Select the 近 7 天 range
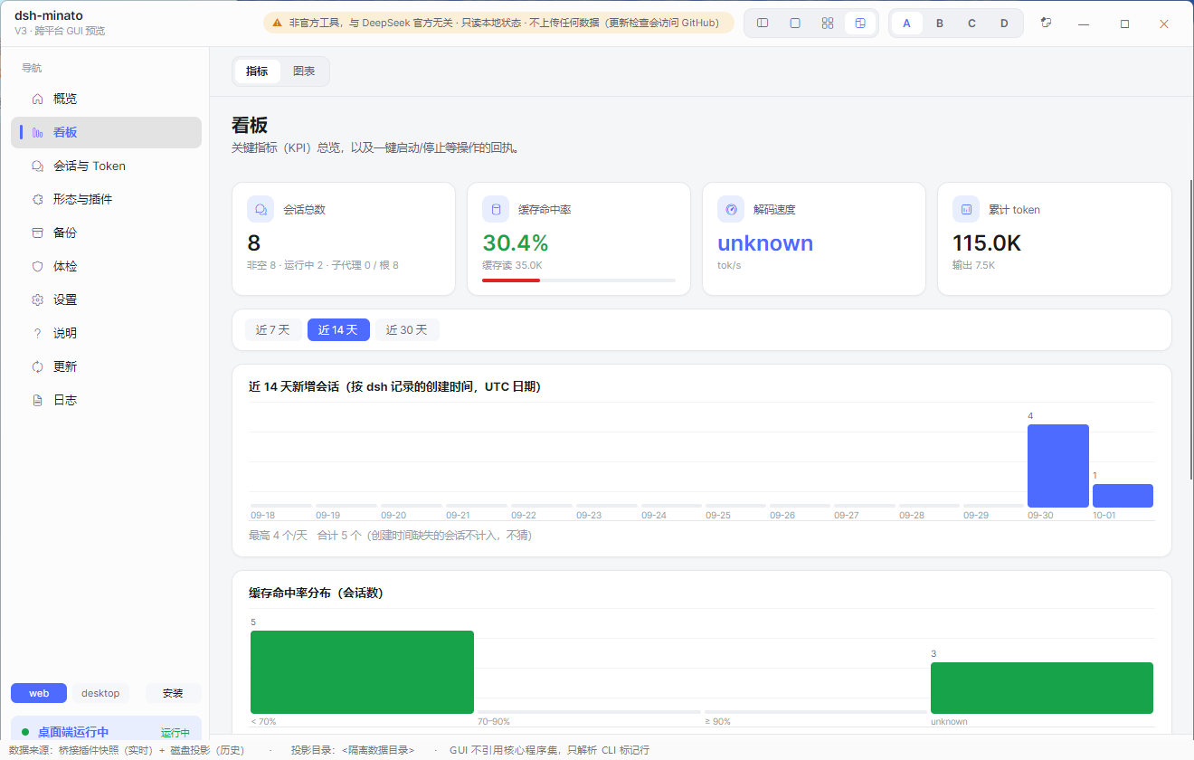Viewport: 1194px width, 760px height. (x=272, y=330)
